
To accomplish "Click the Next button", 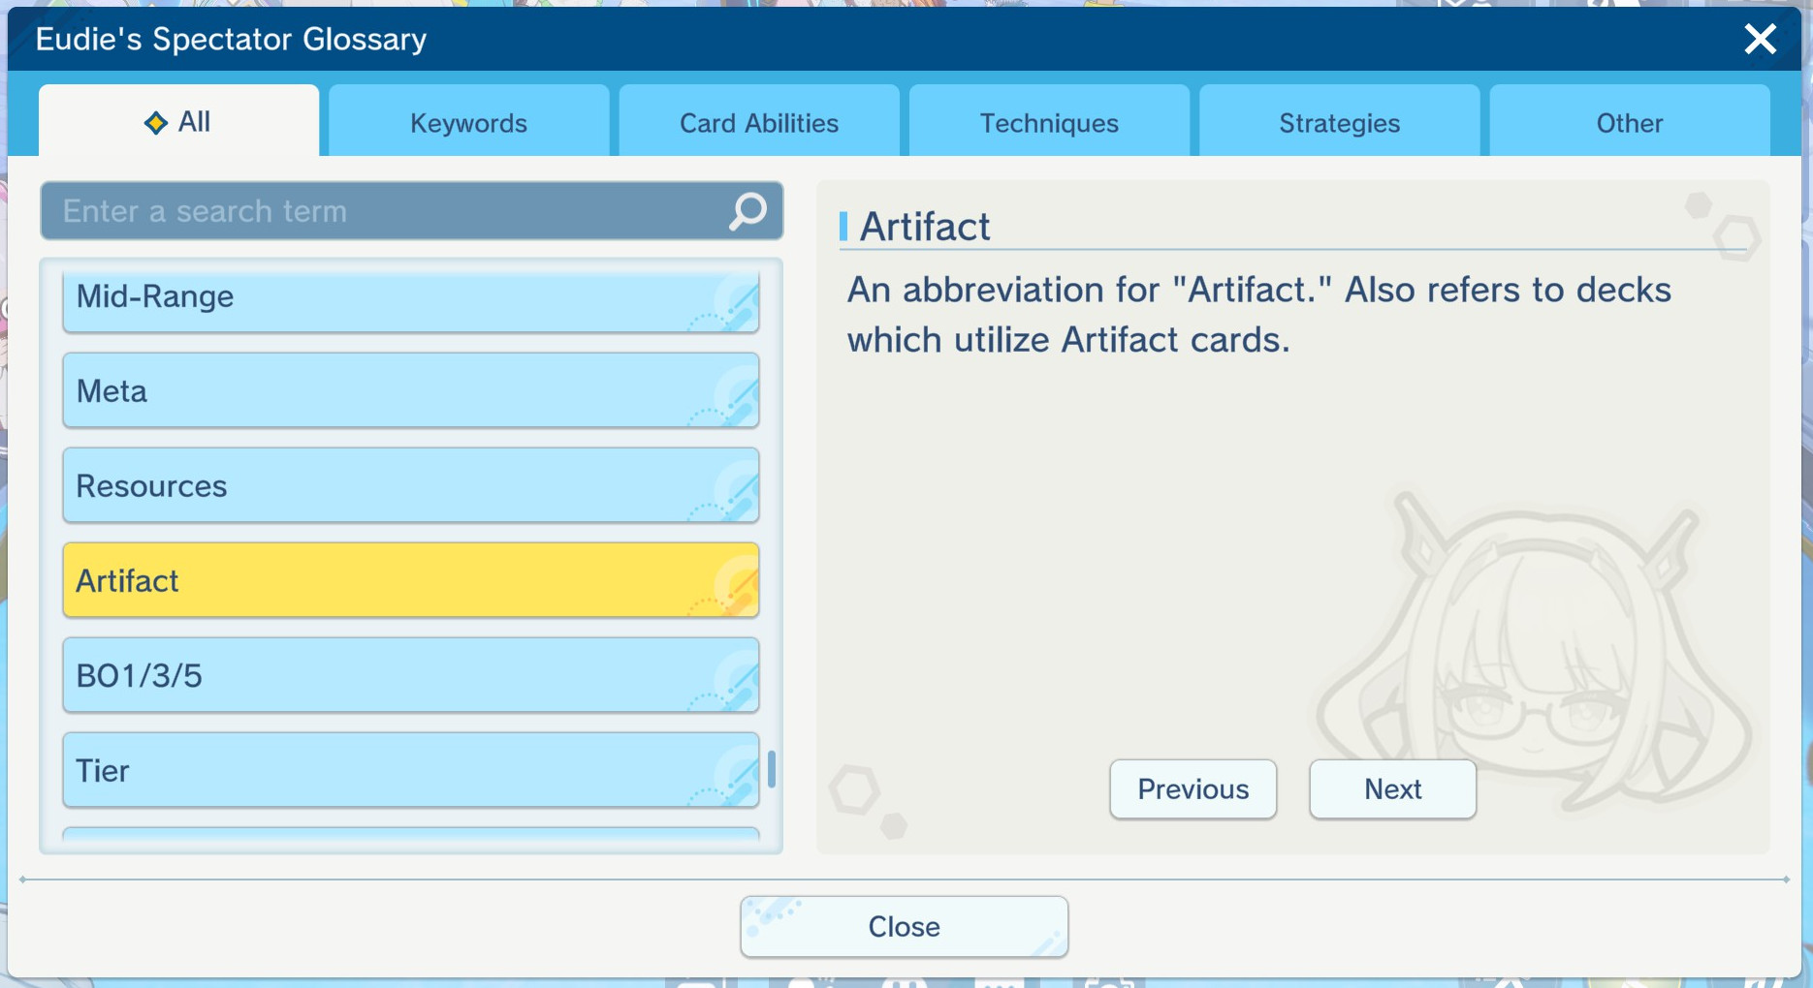I will (x=1393, y=789).
